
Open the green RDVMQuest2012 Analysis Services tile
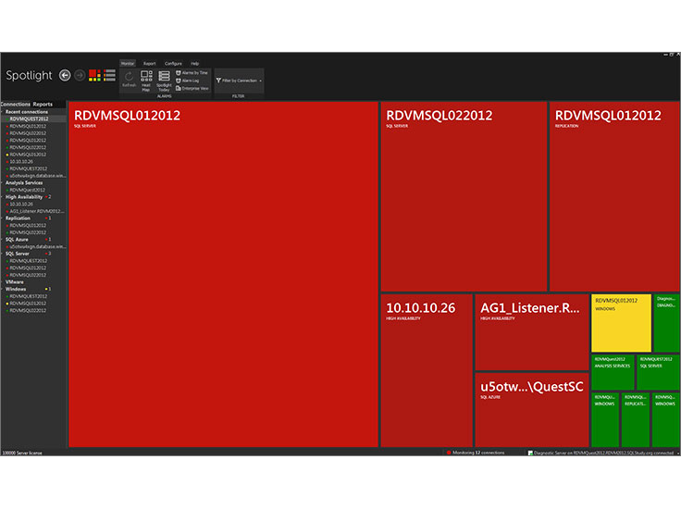click(613, 373)
